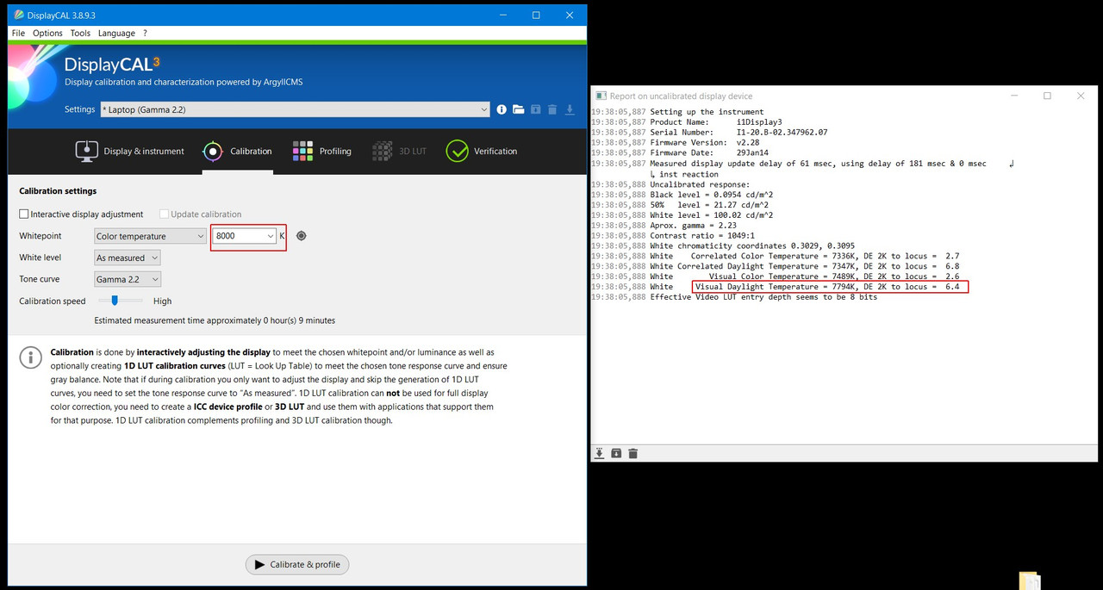The height and width of the screenshot is (590, 1103).
Task: Open the Tone curve Gamma 2.2 dropdown
Action: click(x=128, y=279)
